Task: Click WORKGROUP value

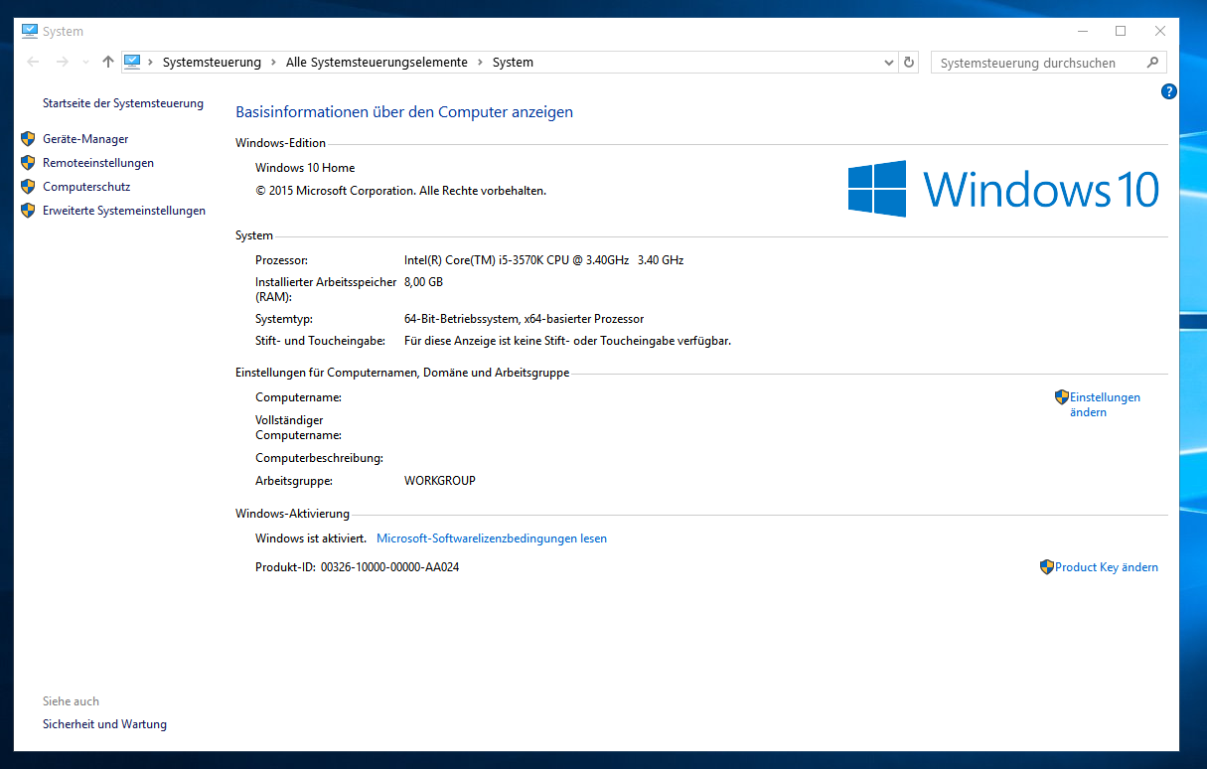Action: [x=440, y=481]
